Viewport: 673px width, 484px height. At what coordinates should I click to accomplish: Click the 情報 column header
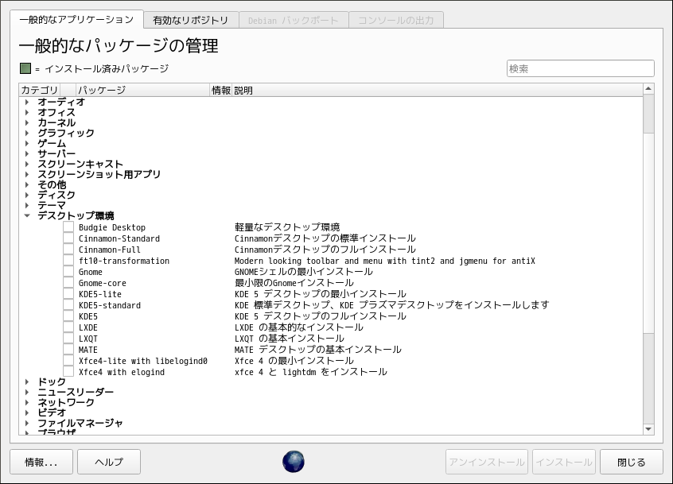click(221, 90)
